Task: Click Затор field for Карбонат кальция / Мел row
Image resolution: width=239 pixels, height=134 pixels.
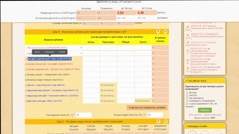Action: pyautogui.click(x=91, y=101)
